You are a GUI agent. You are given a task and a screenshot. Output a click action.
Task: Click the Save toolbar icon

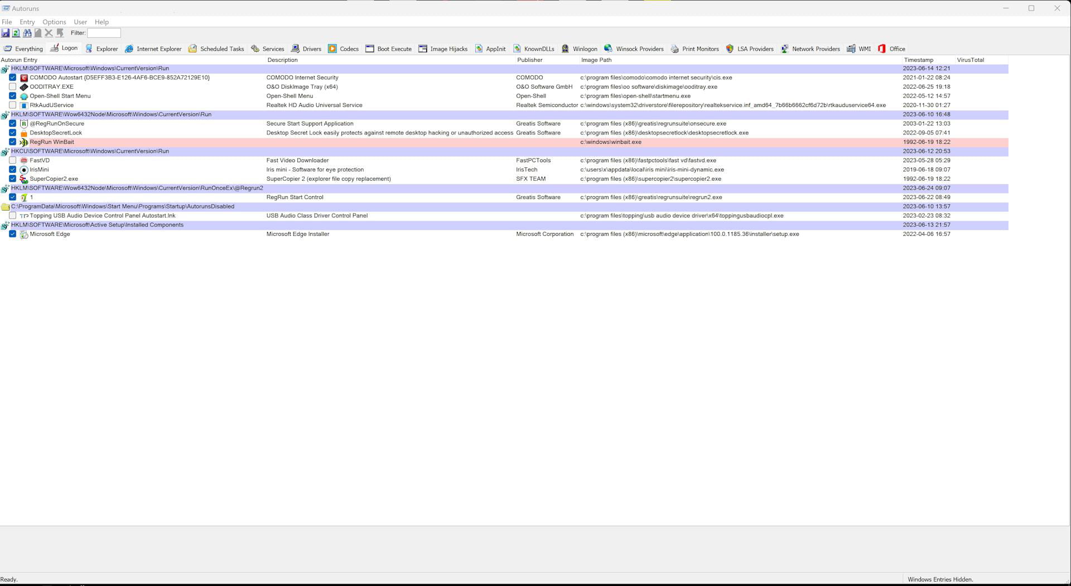(5, 33)
